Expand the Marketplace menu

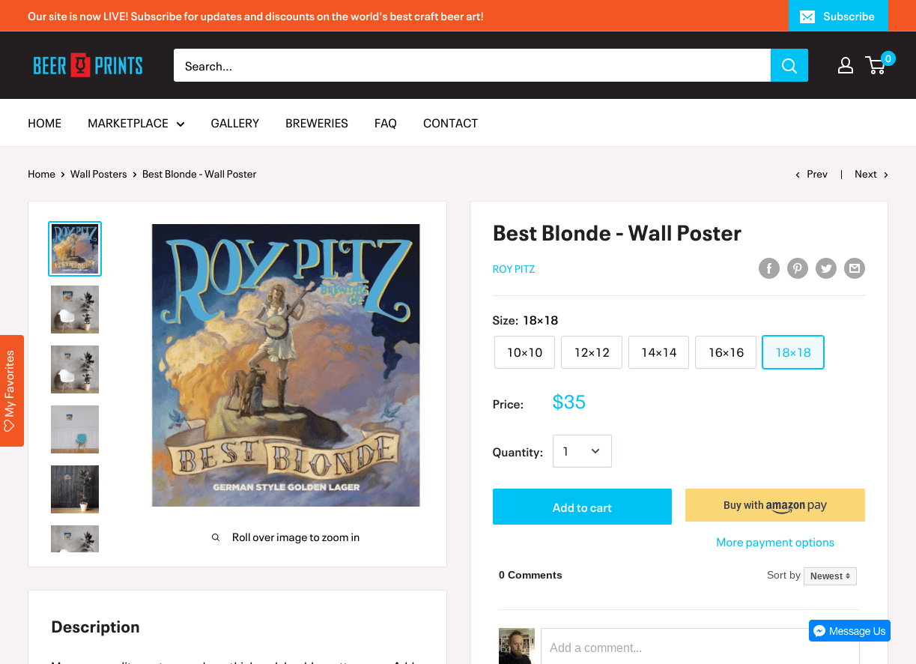pyautogui.click(x=136, y=123)
